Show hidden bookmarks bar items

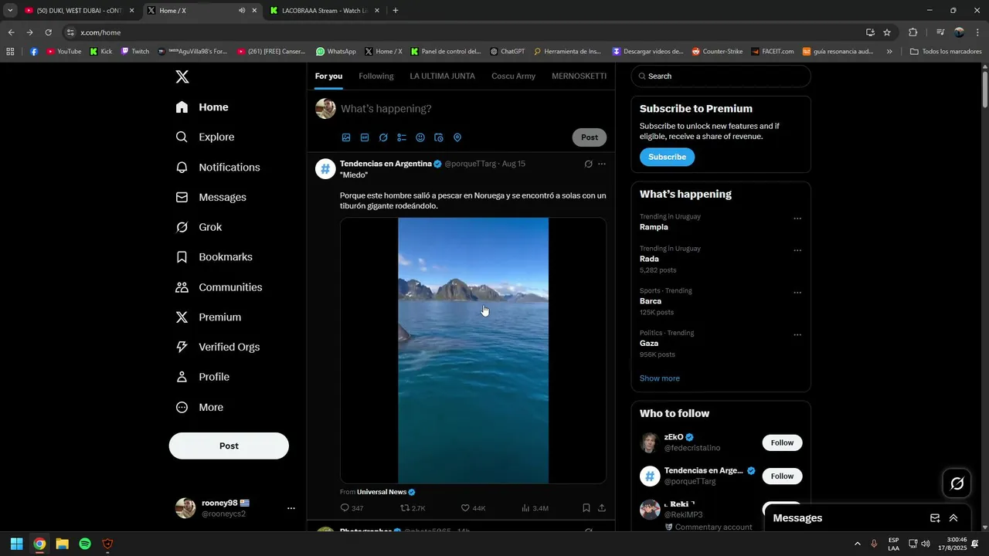[x=889, y=52]
